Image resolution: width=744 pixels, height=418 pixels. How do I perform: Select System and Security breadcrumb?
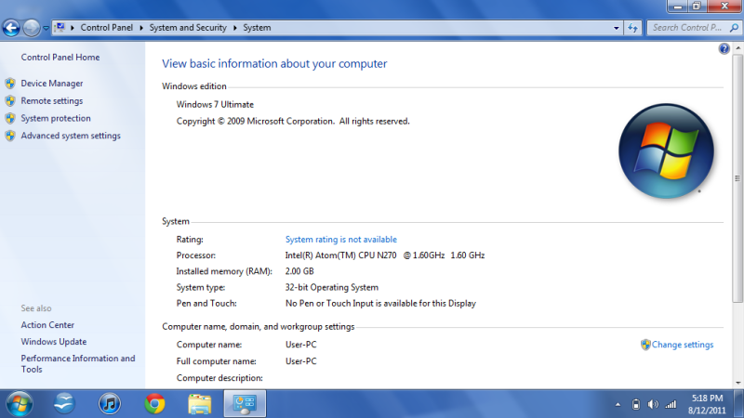[x=188, y=28]
